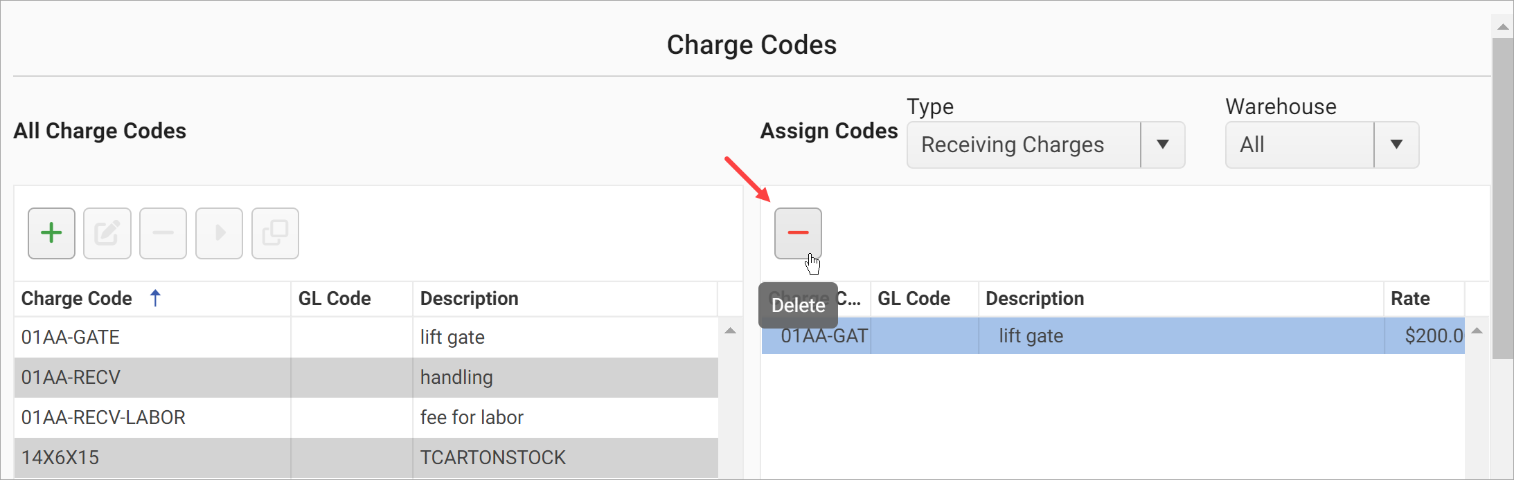Viewport: 1514px width, 480px height.
Task: Click the green plus icon
Action: [51, 233]
